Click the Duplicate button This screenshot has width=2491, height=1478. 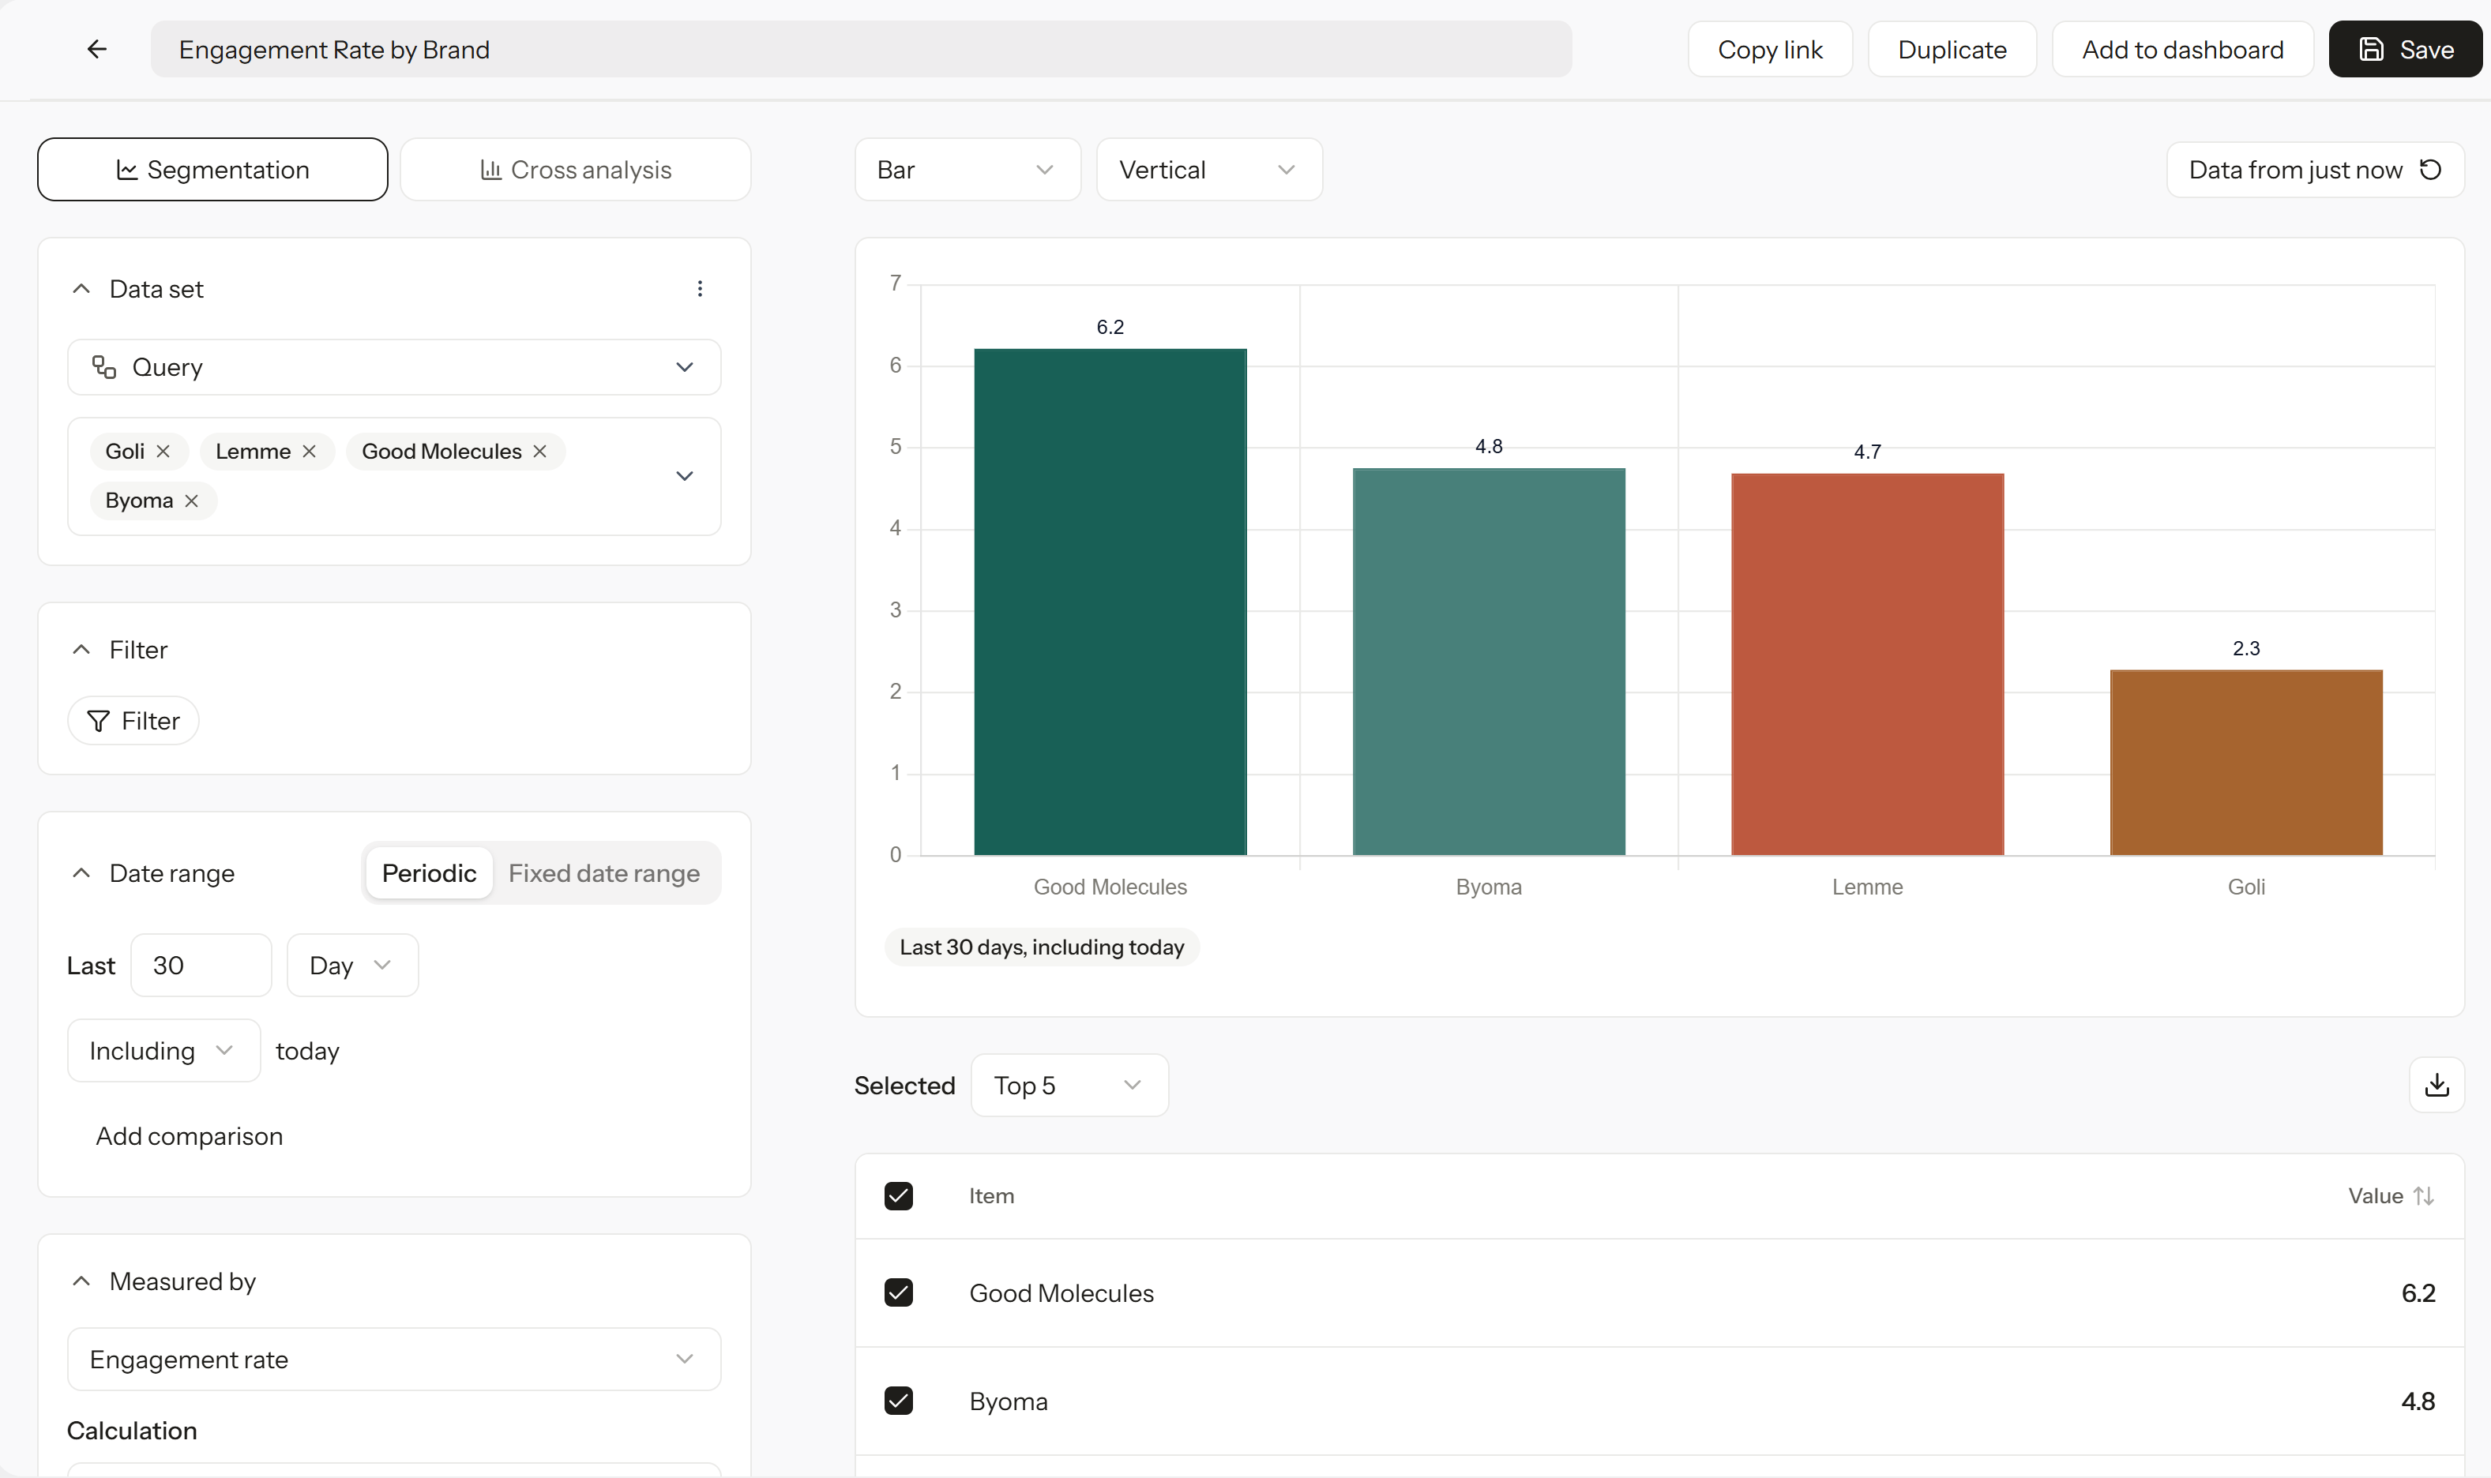click(1952, 50)
